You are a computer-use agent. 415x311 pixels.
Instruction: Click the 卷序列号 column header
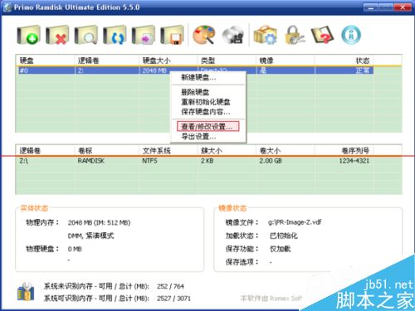344,151
